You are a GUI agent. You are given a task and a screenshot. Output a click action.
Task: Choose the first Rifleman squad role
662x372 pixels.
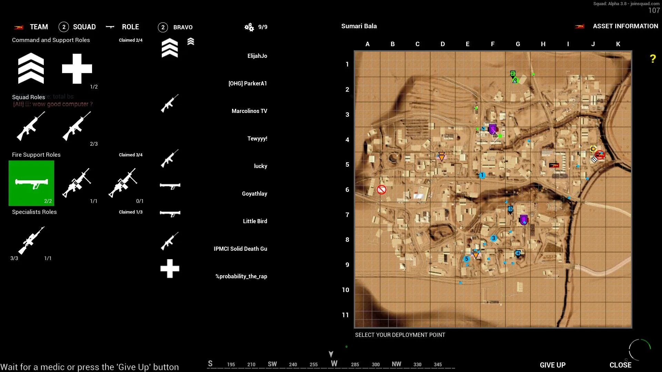(x=31, y=126)
